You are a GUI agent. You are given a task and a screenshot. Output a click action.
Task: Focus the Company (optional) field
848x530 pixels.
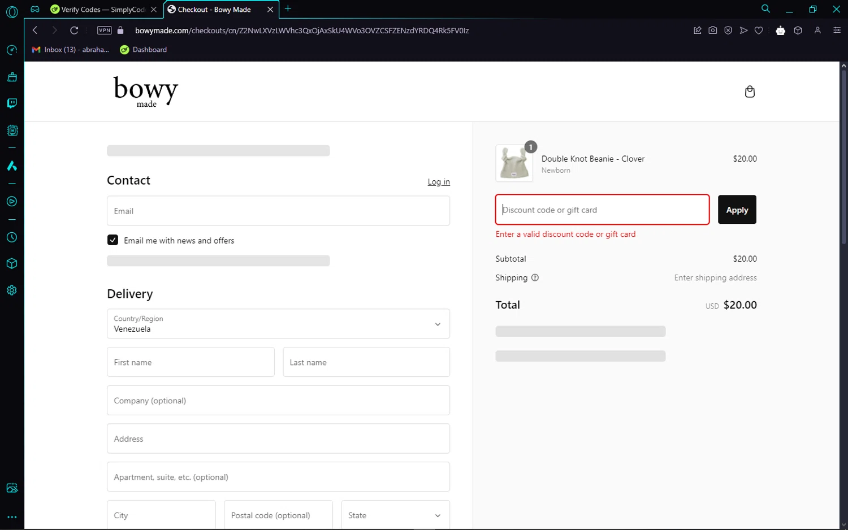(x=278, y=401)
